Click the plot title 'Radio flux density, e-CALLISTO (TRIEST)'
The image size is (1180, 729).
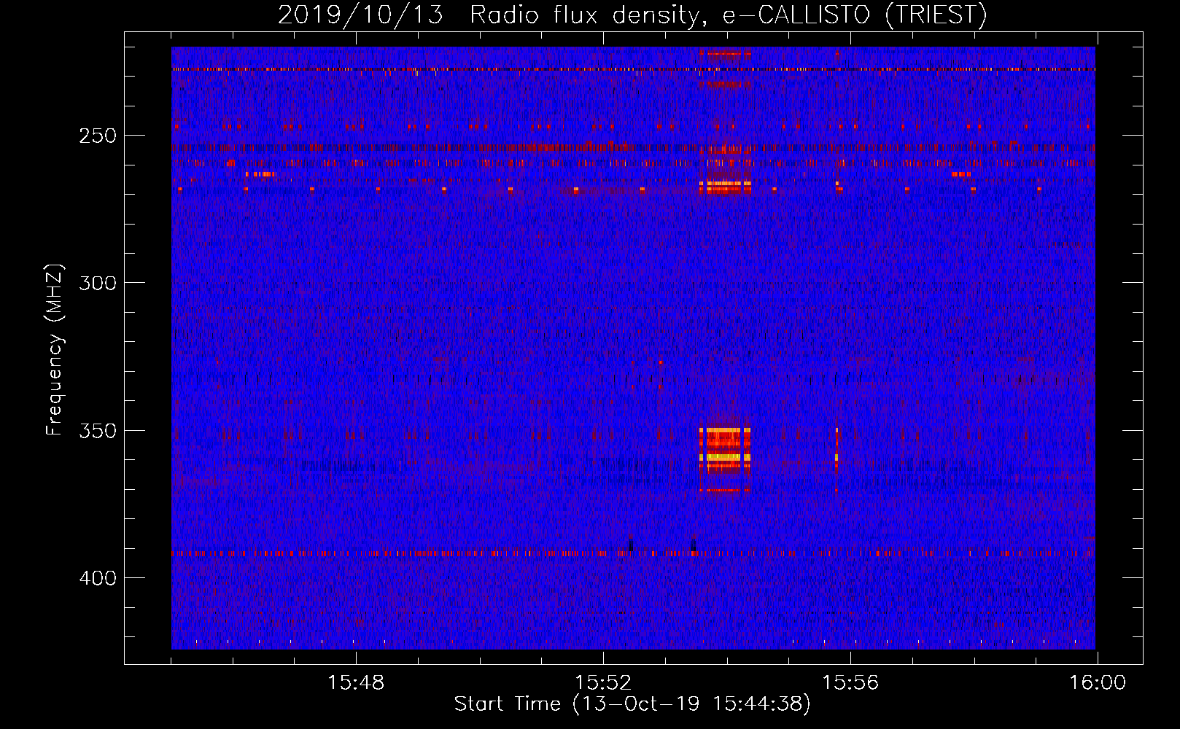pos(728,15)
